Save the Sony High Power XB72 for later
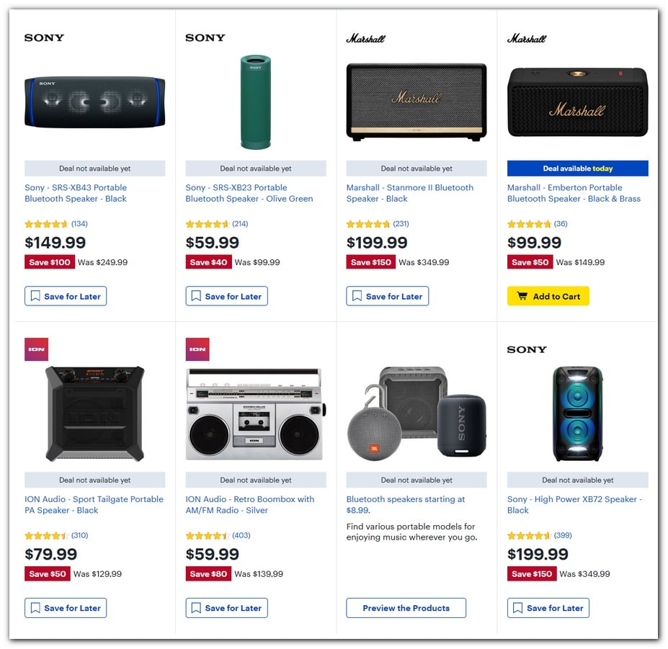Viewport: 668px width, 649px height. point(548,607)
